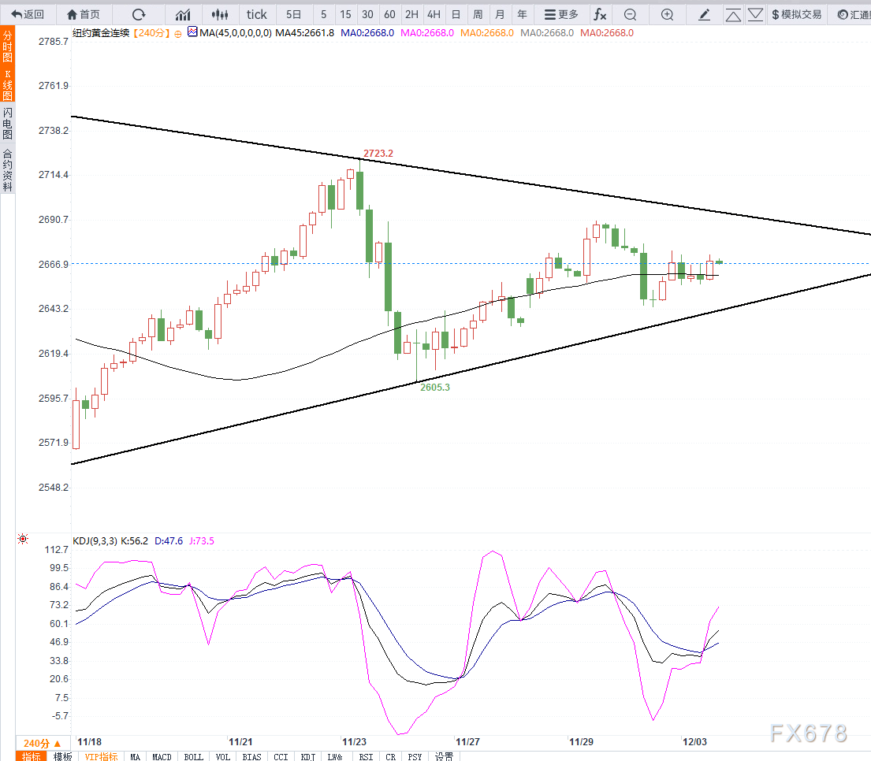Click the refresh icon in top toolbar
Screen dimensions: 871x761
click(139, 14)
